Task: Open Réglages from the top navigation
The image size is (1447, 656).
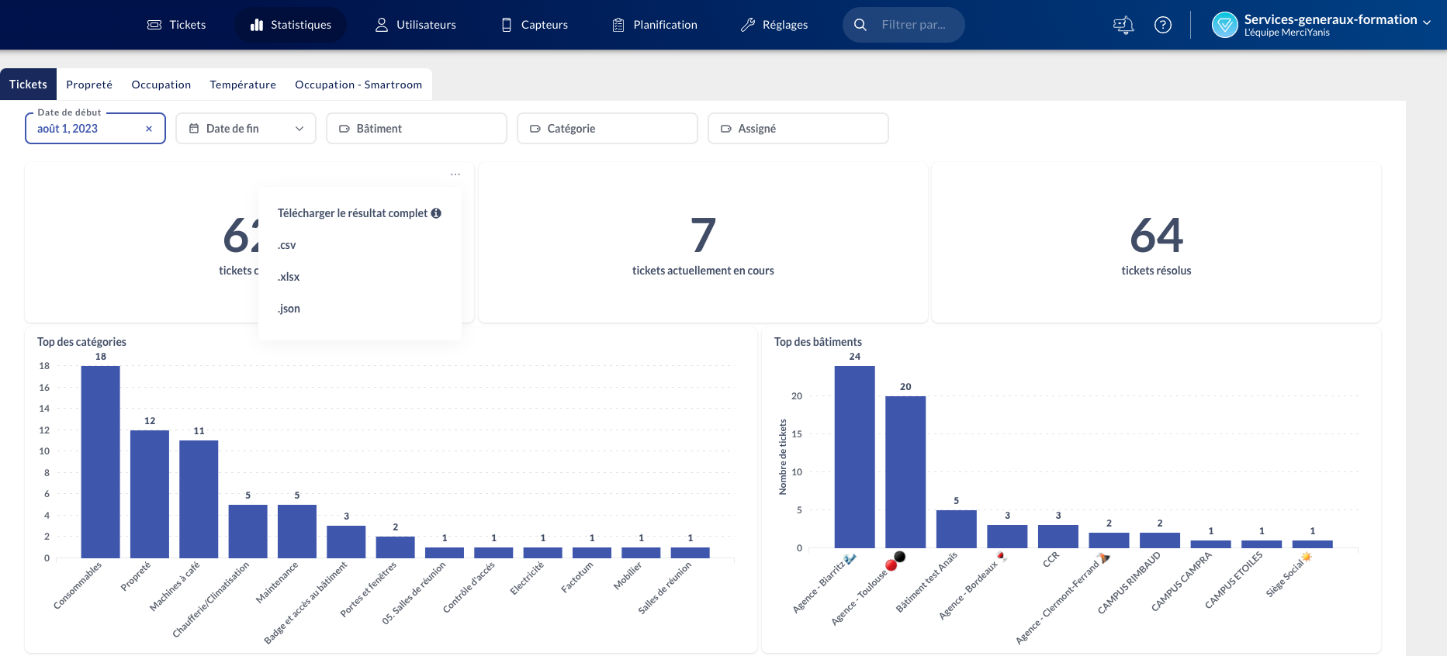Action: pyautogui.click(x=774, y=25)
